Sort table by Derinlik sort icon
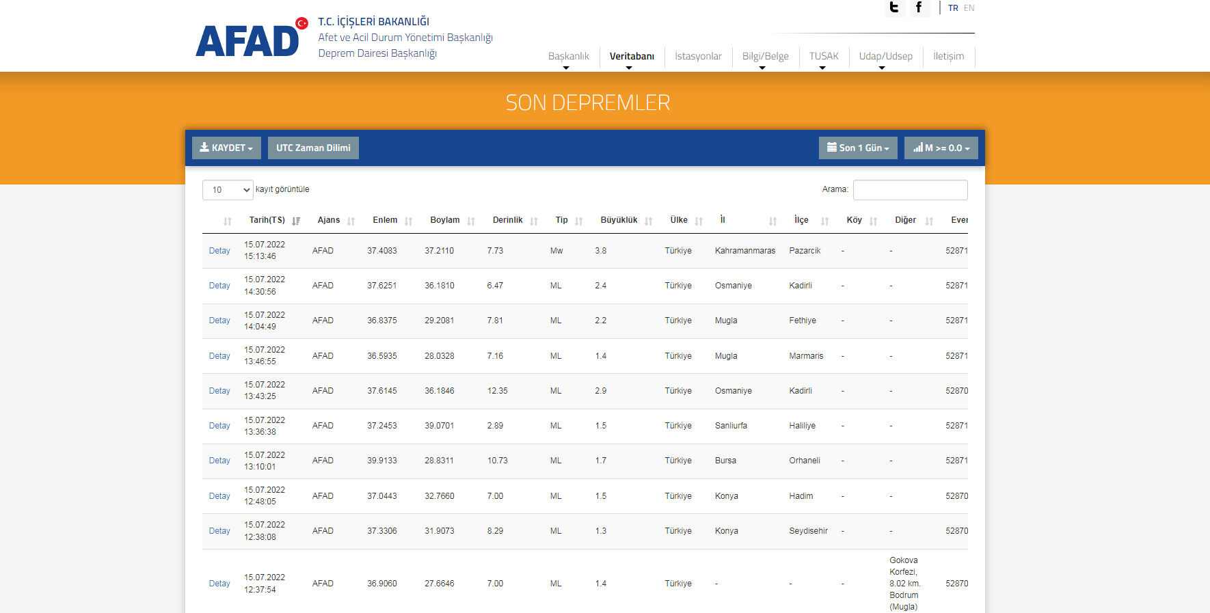Screen dimensions: 1210x613 coord(534,221)
